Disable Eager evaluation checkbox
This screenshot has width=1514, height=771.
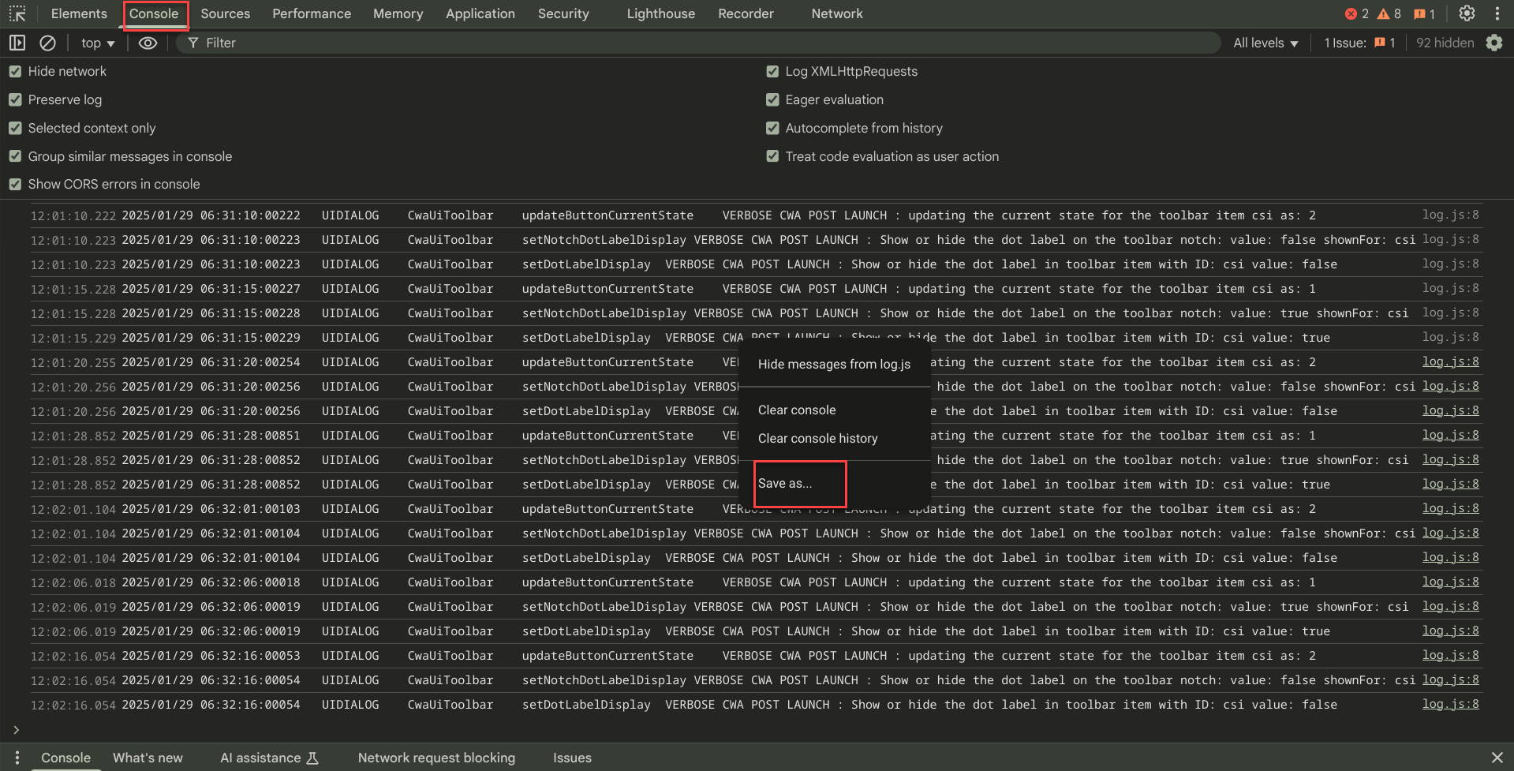click(772, 99)
